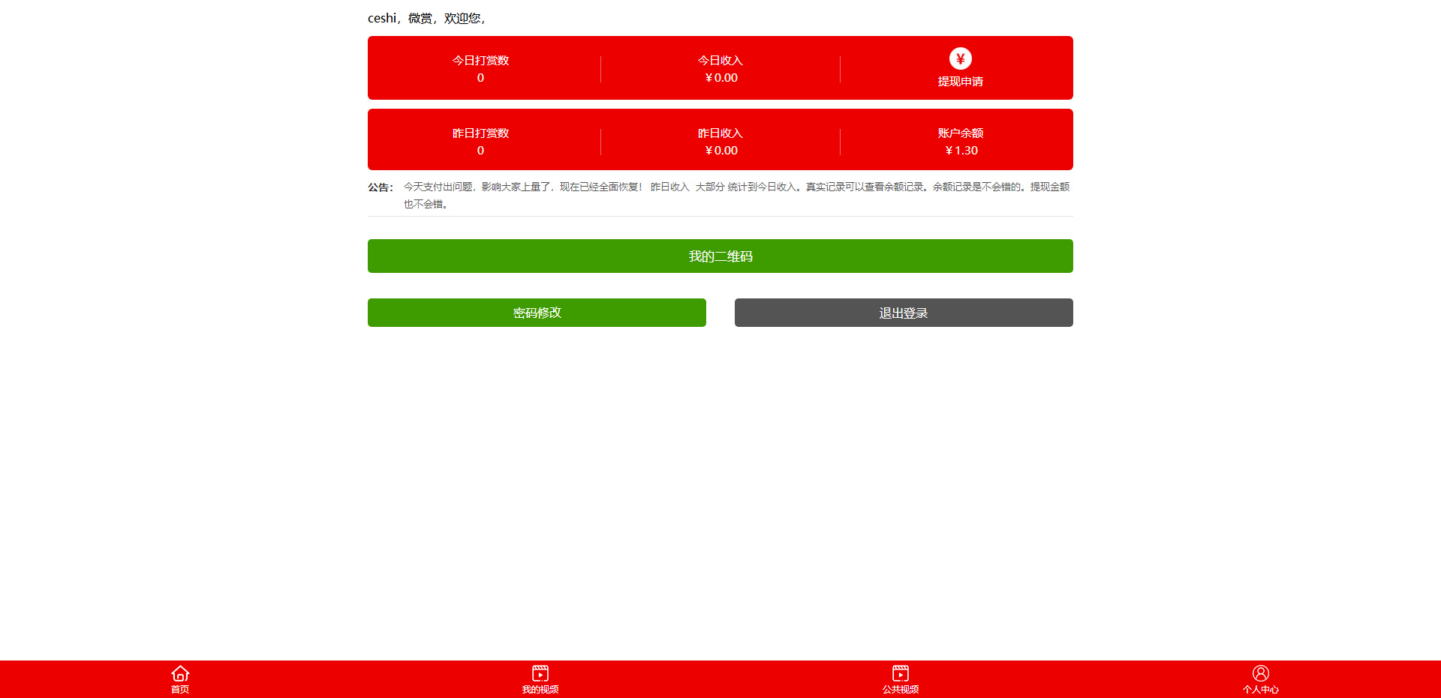View the 账户余额 balance value
1441x698 pixels.
point(961,151)
